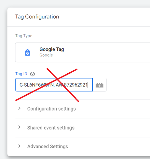Image resolution: width=150 pixels, height=159 pixels.
Task: Click the Tag ID input field
Action: [54, 85]
